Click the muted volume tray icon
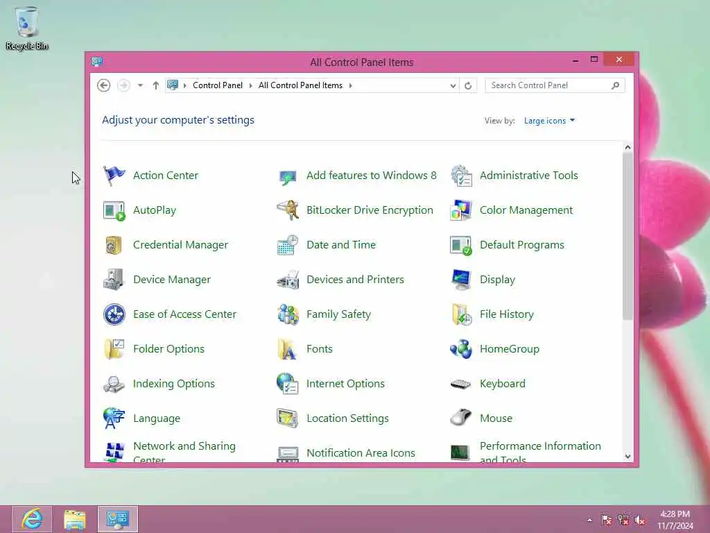The width and height of the screenshot is (710, 533). [640, 520]
